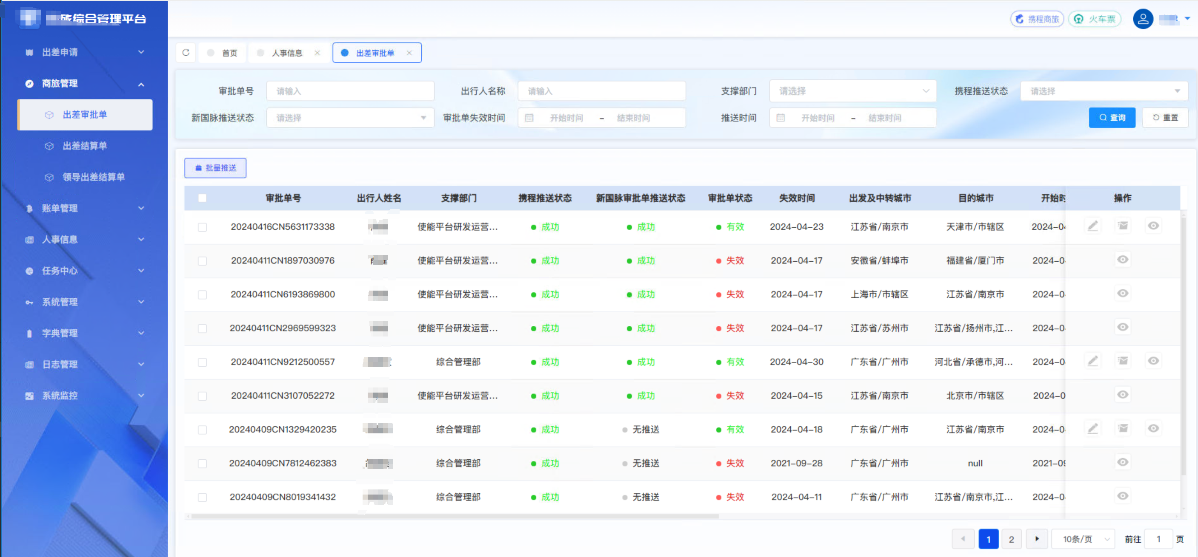Screen dimensions: 1198x557
Task: Go to page 2
Action: [x=1011, y=539]
